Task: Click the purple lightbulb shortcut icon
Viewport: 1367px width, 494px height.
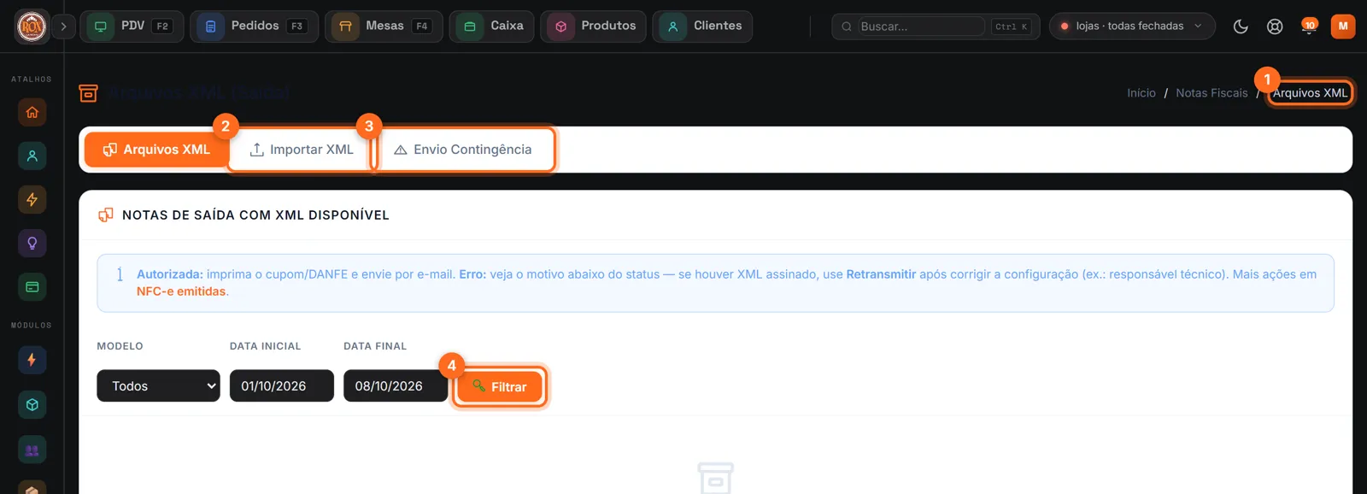Action: [32, 243]
